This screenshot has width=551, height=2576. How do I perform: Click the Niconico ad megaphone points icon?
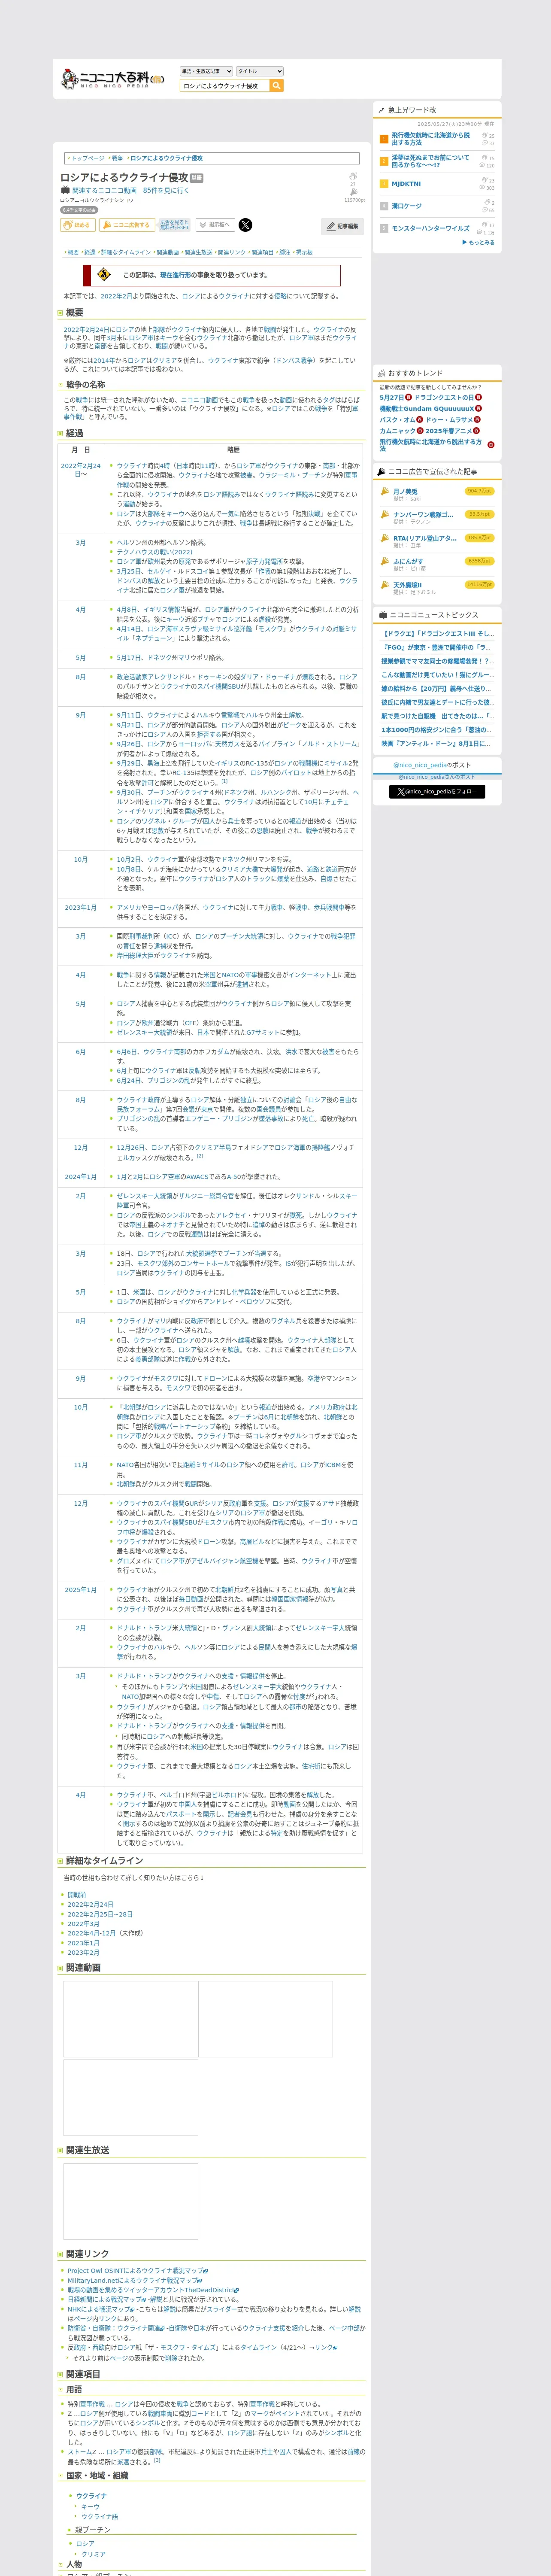(354, 192)
